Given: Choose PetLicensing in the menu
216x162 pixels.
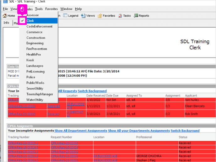Looking at the screenshot, I should [38, 72].
